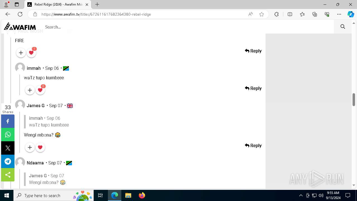Add page to favorites star
The height and width of the screenshot is (201, 357).
click(262, 14)
